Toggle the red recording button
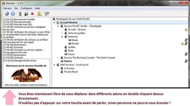This screenshot has height=106, width=190. coord(32,14)
